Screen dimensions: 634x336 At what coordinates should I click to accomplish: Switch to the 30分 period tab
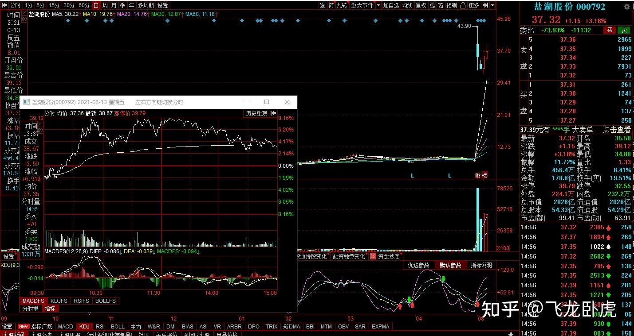tap(69, 5)
